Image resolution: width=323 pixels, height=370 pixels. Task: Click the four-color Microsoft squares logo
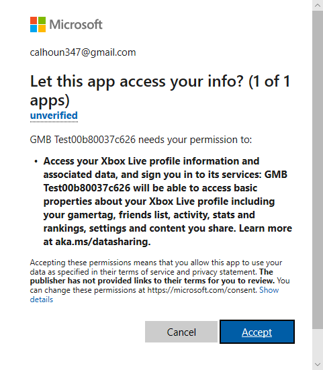click(38, 24)
